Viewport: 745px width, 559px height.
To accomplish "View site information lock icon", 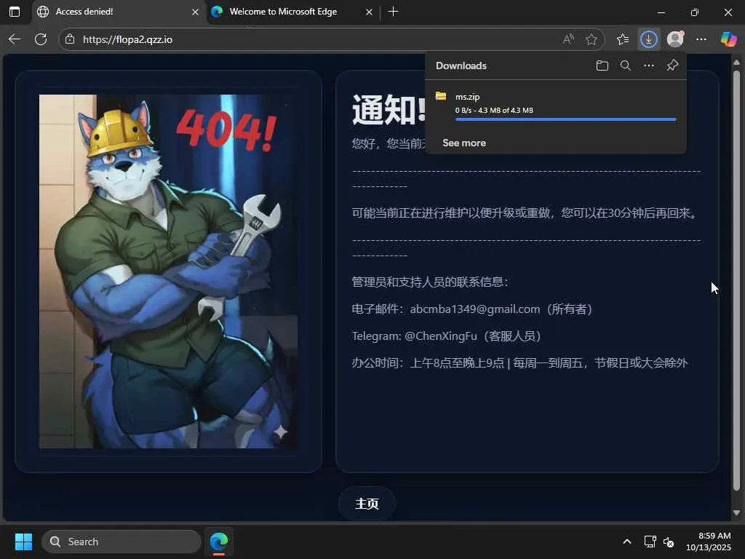I will click(70, 39).
